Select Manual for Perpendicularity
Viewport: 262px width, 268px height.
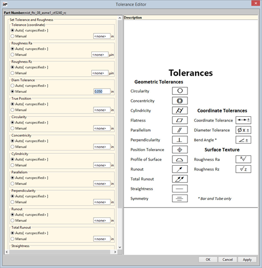click(x=12, y=202)
